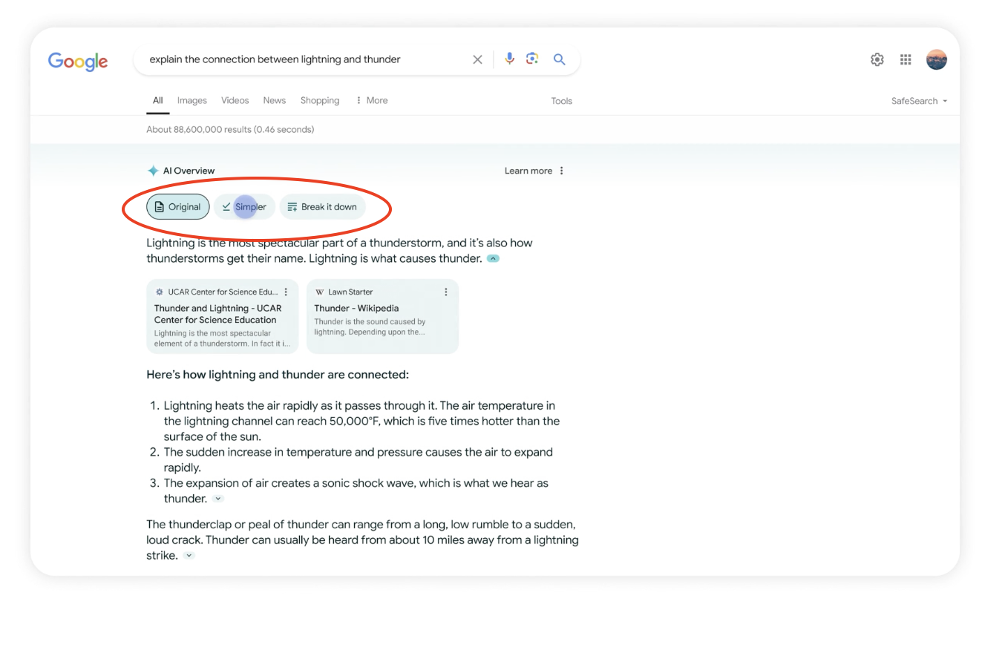Click list item 'The expansion of air creates'
The width and height of the screenshot is (1005, 656).
[x=356, y=491]
